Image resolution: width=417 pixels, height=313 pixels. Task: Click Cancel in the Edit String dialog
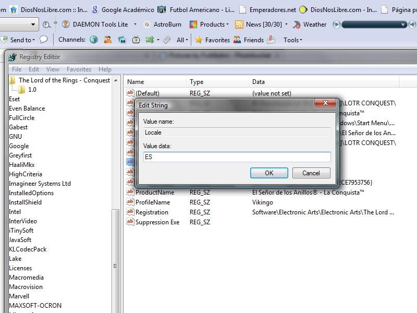[x=311, y=173]
